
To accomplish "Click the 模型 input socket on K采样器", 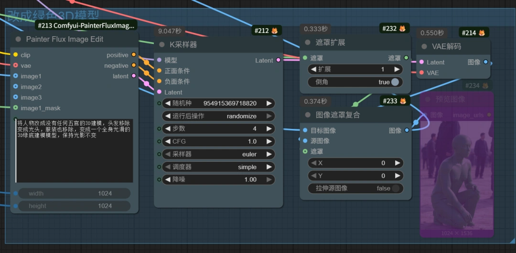I will [x=159, y=60].
